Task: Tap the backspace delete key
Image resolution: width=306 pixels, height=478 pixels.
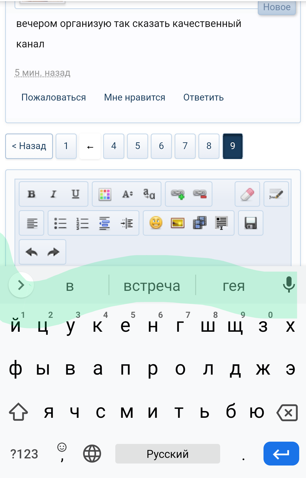Action: (x=287, y=412)
